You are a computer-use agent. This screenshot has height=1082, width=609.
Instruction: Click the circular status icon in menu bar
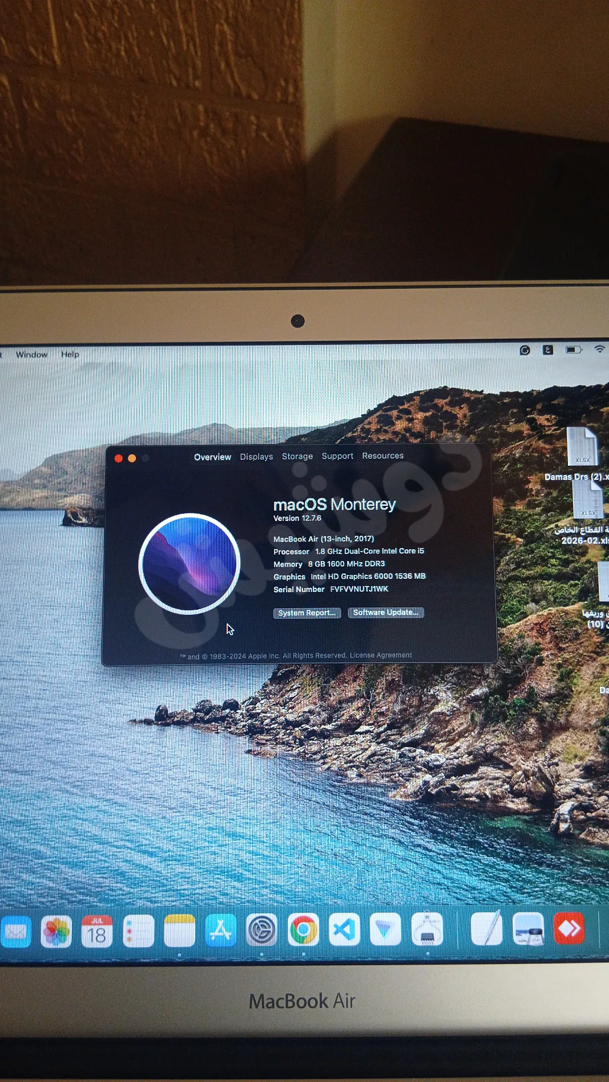[525, 350]
